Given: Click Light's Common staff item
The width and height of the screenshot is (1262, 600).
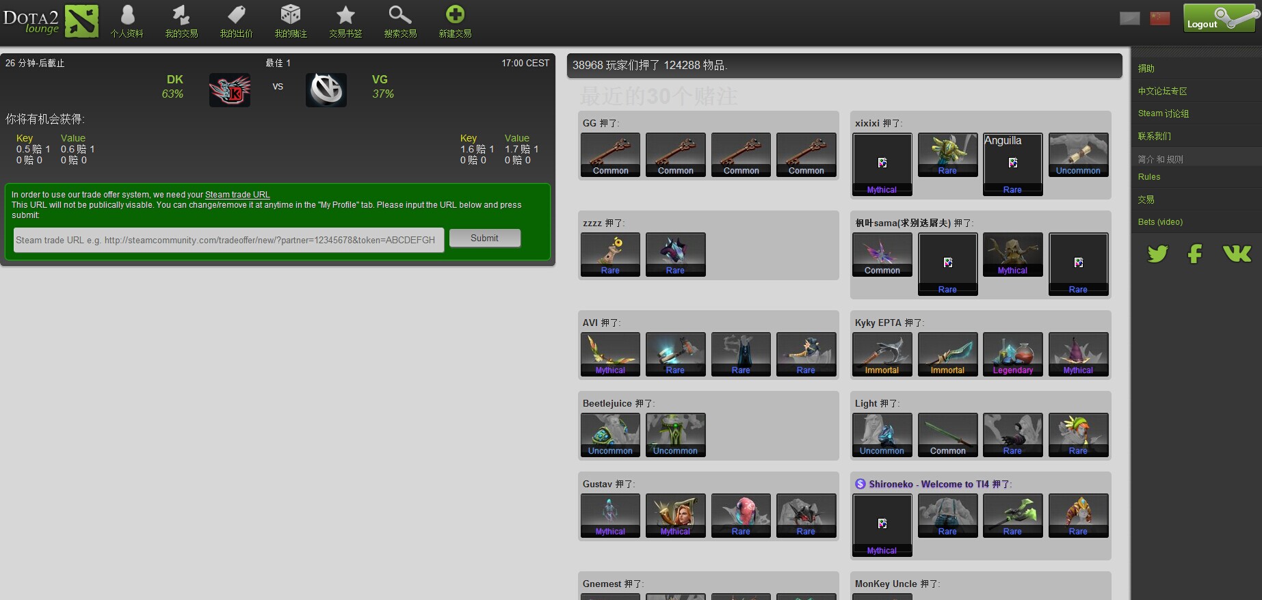Looking at the screenshot, I should (x=947, y=435).
